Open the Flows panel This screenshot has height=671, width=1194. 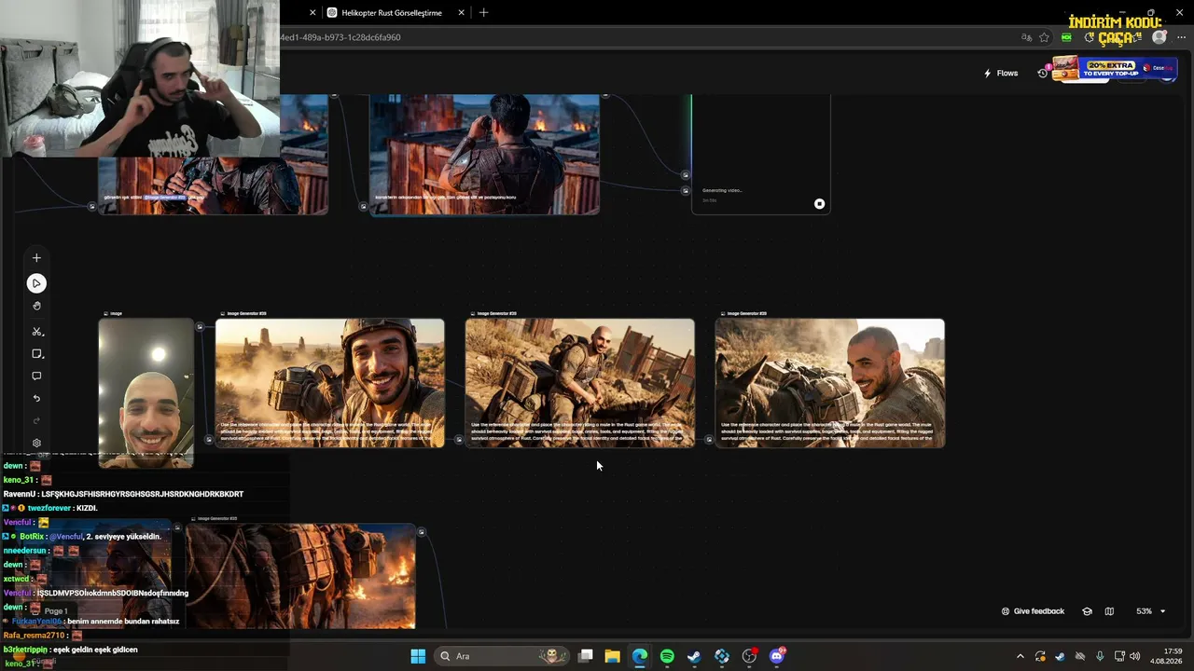tap(1001, 74)
